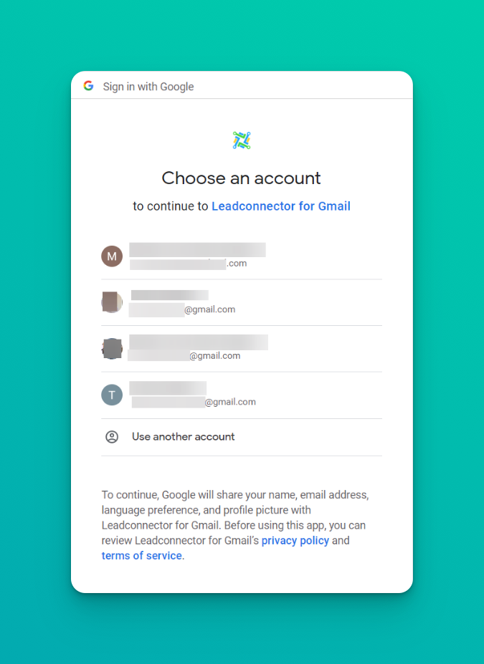Click the second account's profile photo
This screenshot has width=484, height=664.
pos(112,302)
